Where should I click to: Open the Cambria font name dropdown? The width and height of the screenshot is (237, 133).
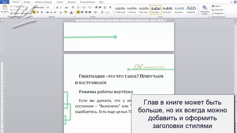tap(45, 7)
